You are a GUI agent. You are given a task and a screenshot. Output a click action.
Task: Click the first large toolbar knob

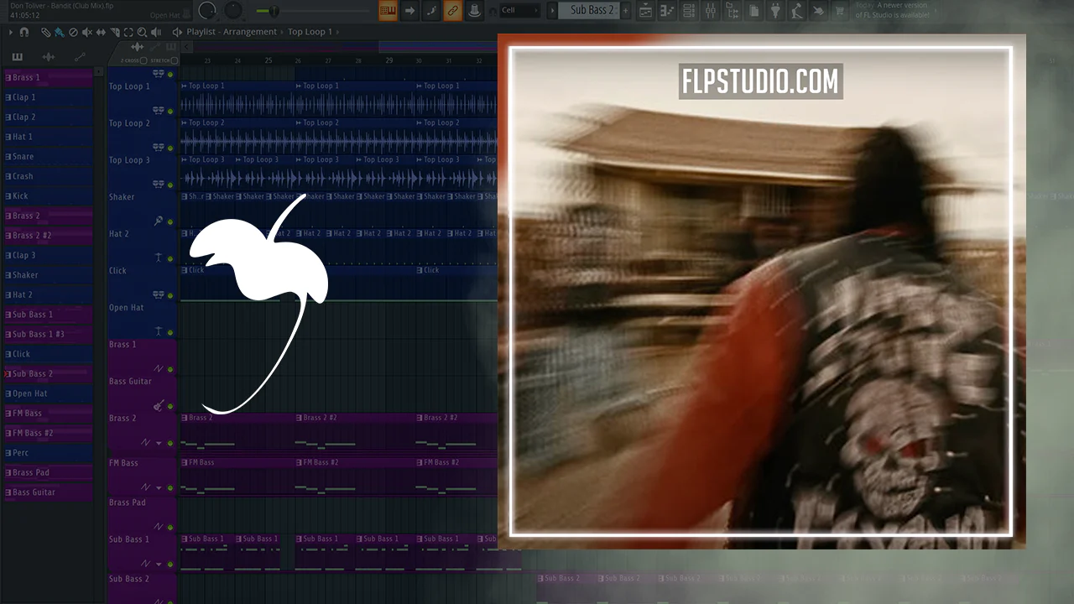[x=207, y=11]
